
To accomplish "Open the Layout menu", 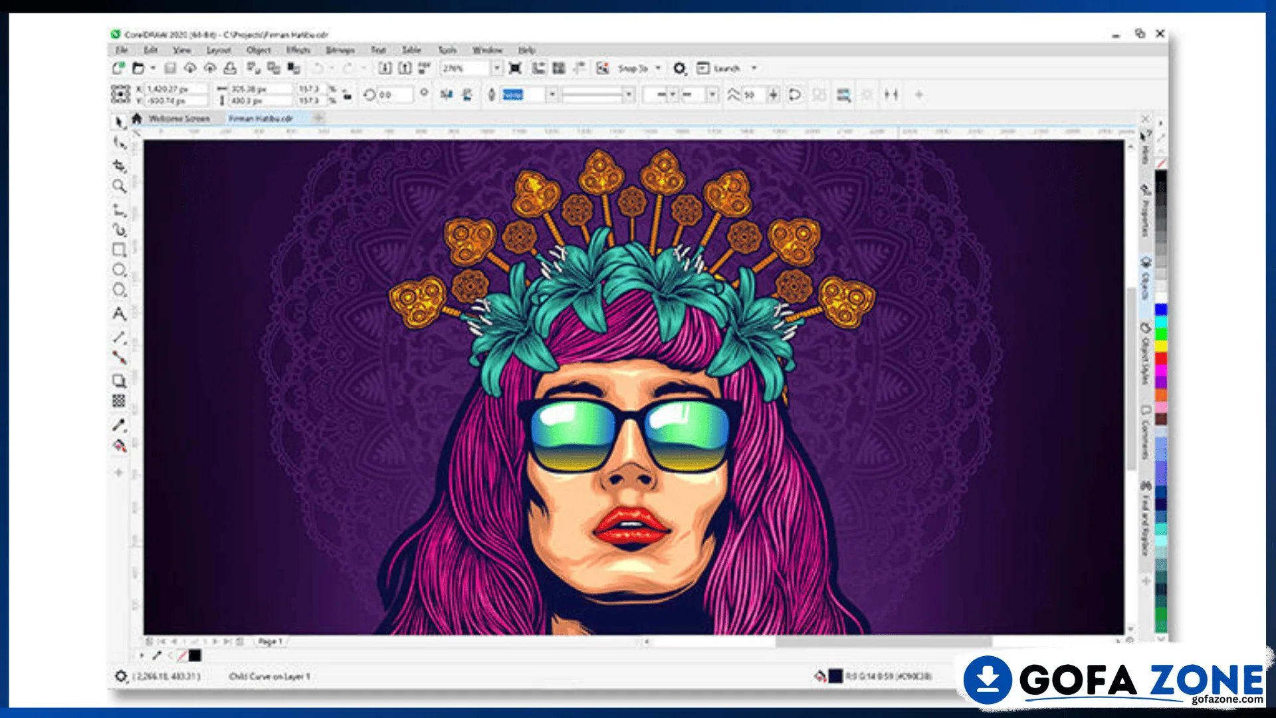I will tap(218, 50).
